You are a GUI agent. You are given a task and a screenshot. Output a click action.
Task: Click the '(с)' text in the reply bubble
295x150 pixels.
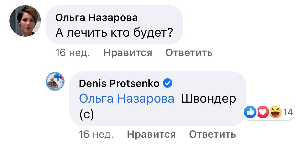point(86,115)
